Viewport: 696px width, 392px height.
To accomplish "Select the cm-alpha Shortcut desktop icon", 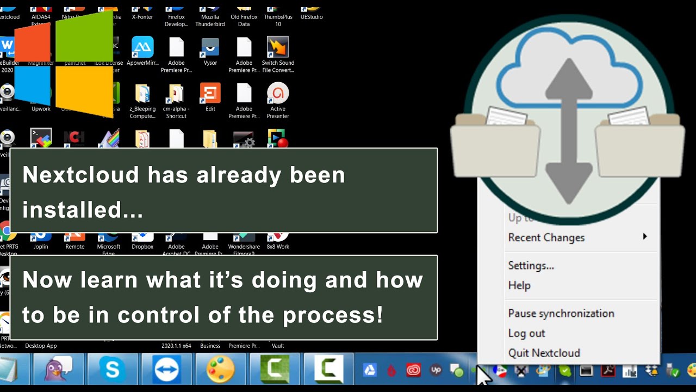I will pyautogui.click(x=176, y=94).
